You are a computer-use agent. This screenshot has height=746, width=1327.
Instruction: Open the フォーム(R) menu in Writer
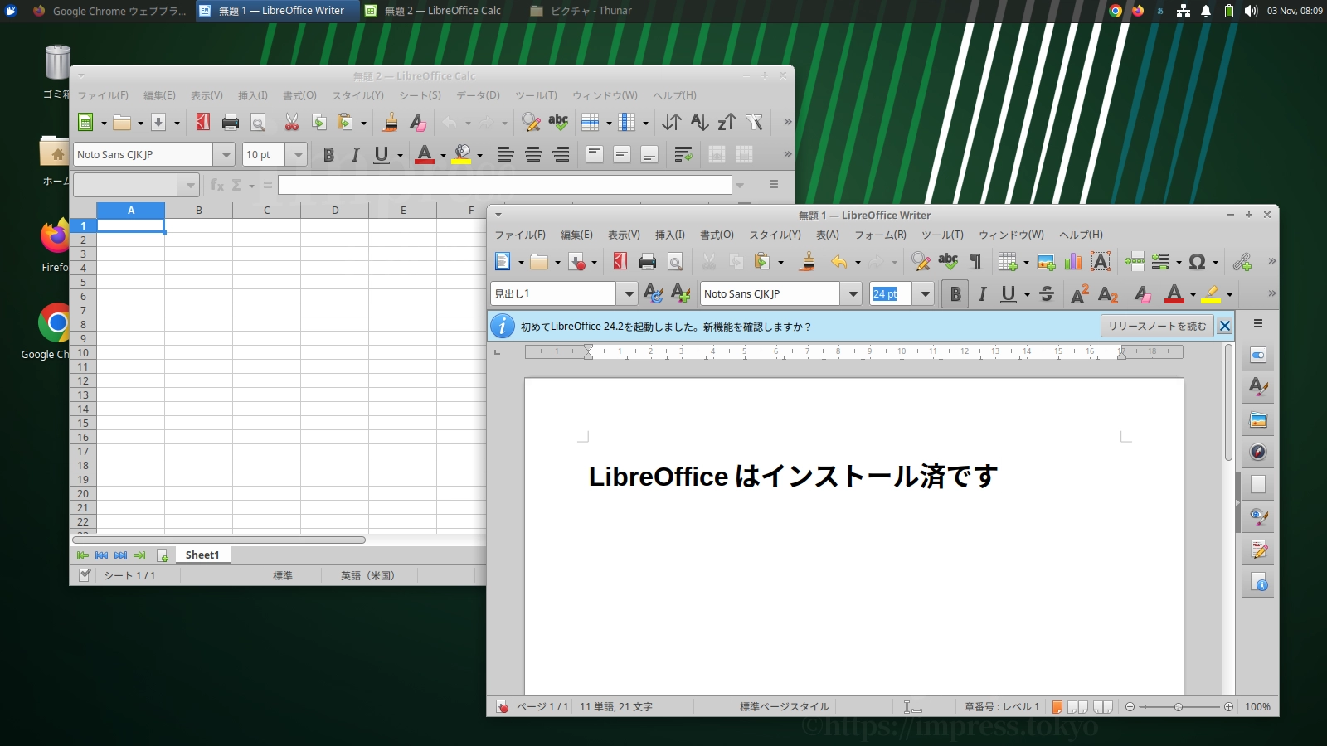(x=880, y=235)
